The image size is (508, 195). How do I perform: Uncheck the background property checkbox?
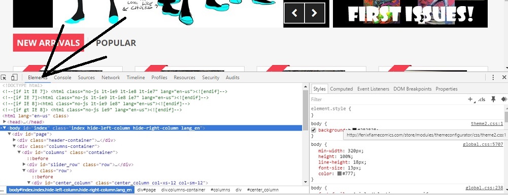pos(313,130)
